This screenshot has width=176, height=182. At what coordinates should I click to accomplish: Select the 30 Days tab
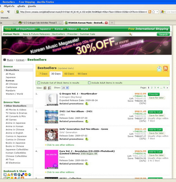tap(56, 74)
